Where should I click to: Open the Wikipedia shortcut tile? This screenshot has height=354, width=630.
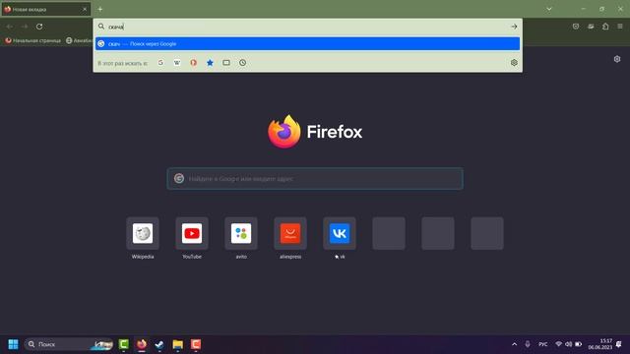point(143,234)
